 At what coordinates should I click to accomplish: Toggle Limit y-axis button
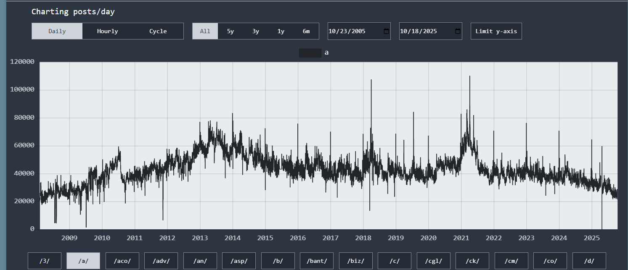coord(496,31)
